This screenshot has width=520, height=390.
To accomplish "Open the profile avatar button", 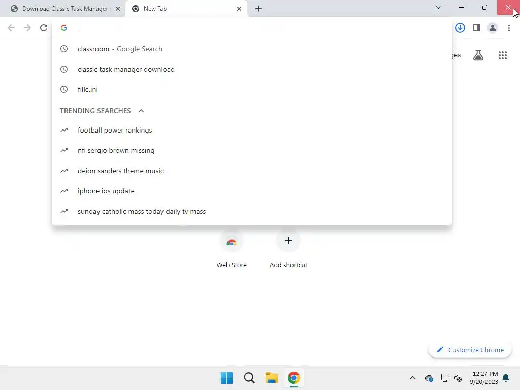I will pos(493,28).
